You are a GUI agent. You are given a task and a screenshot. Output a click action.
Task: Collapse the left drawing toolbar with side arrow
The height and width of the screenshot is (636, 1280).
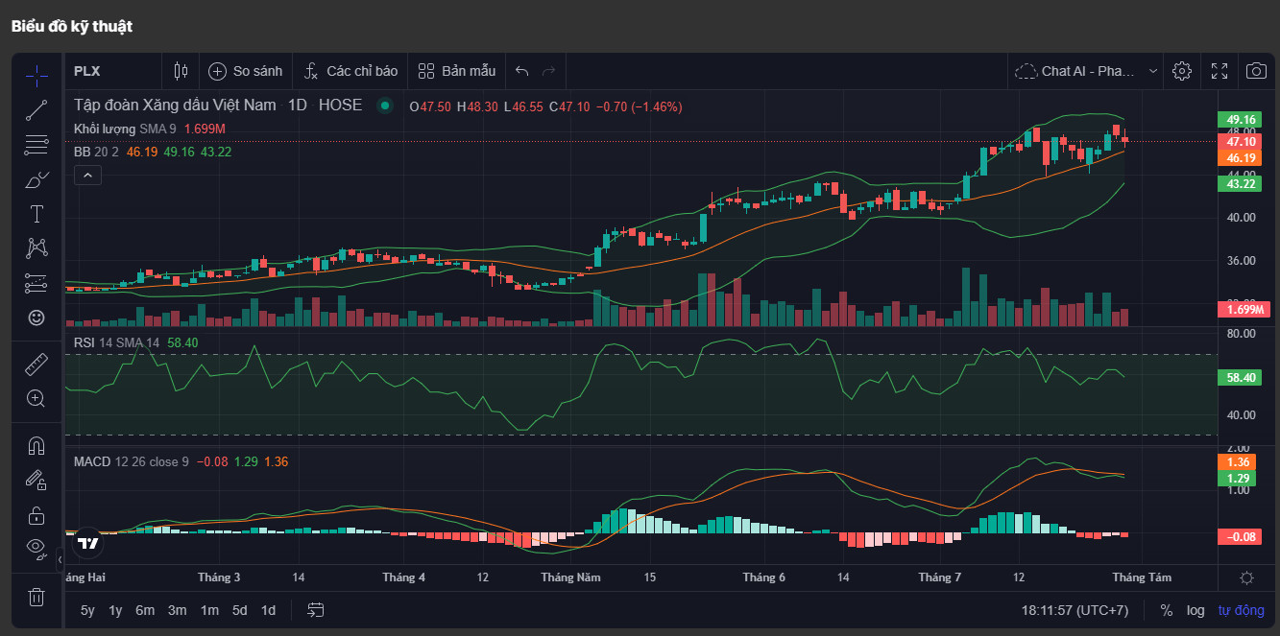(x=60, y=558)
